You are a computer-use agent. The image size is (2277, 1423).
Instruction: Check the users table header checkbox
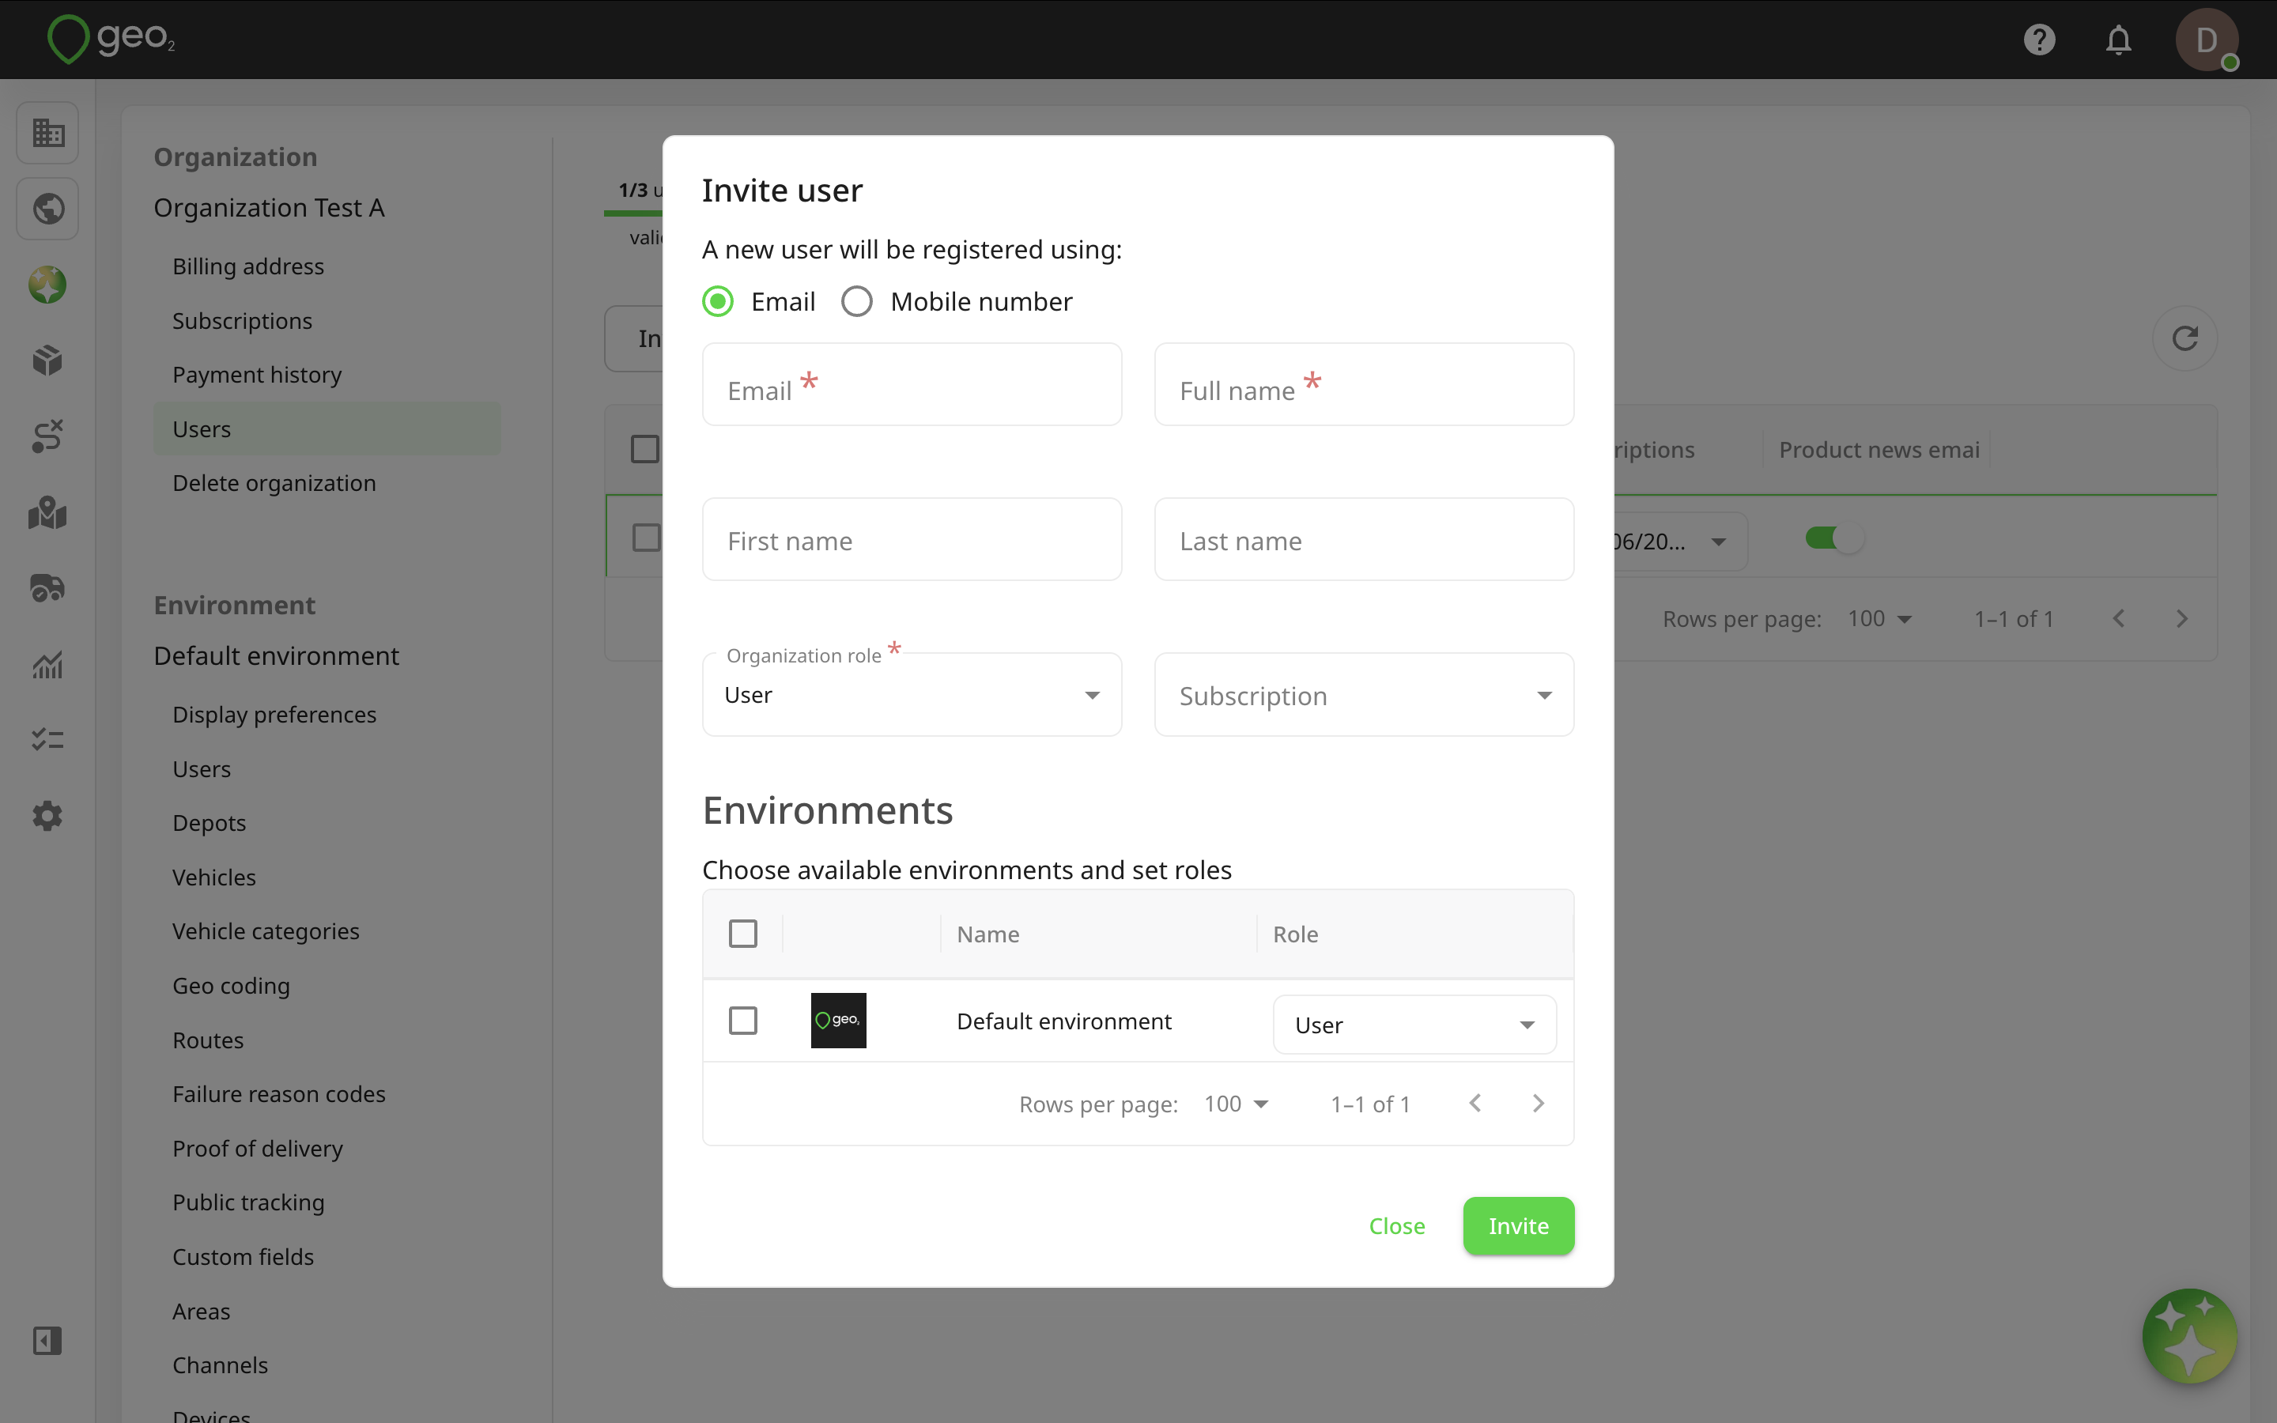(644, 449)
